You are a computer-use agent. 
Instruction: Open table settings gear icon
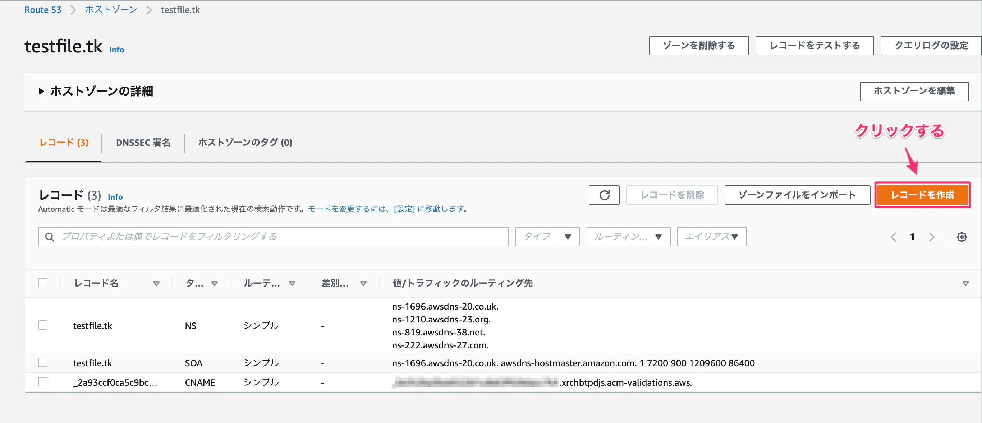962,237
